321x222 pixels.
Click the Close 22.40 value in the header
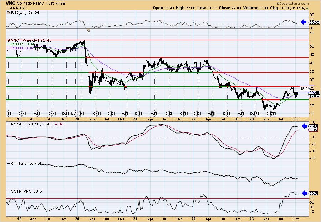[x=230, y=8]
